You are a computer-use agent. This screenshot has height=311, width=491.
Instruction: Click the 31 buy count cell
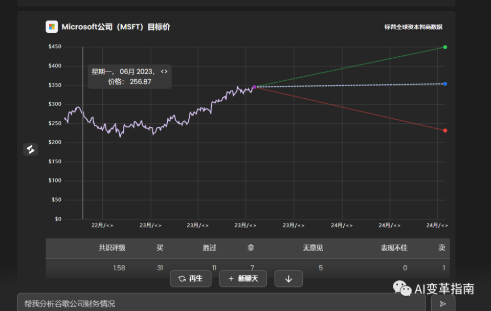(160, 268)
